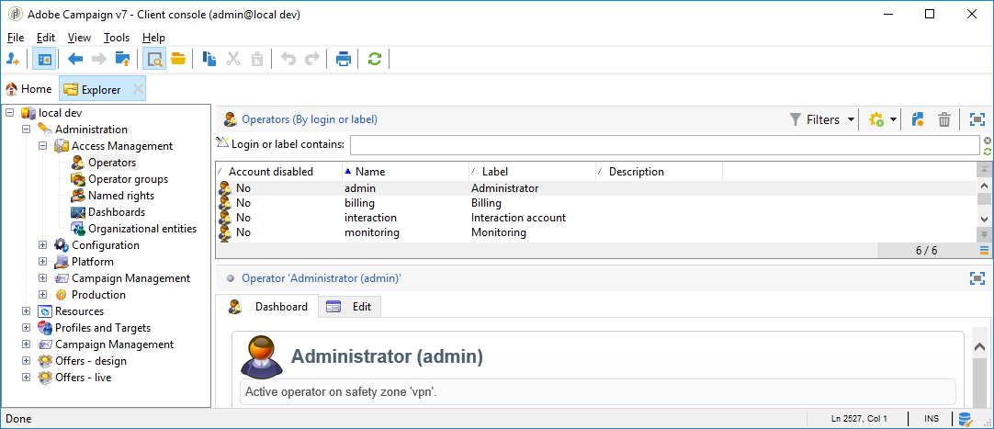
Task: Select Operator groups in the tree
Action: (x=128, y=179)
